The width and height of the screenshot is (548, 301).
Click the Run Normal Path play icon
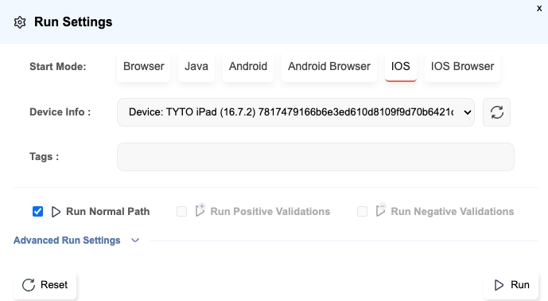point(56,212)
